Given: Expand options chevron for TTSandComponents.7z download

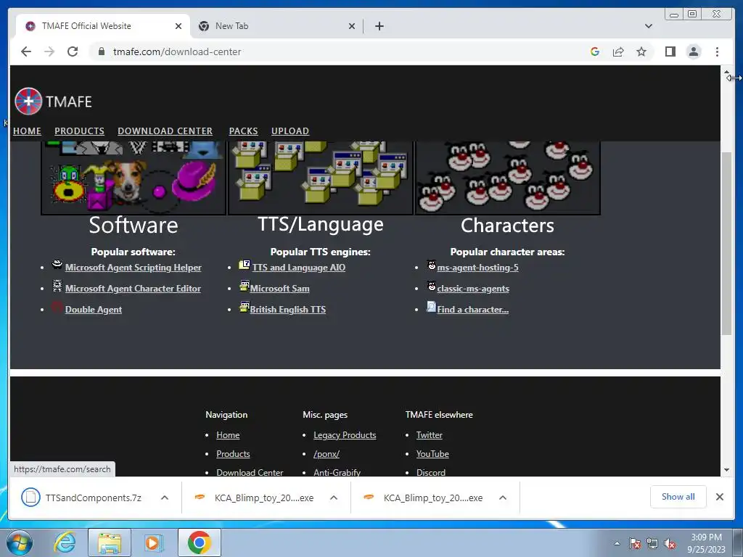Looking at the screenshot, I should (x=165, y=498).
